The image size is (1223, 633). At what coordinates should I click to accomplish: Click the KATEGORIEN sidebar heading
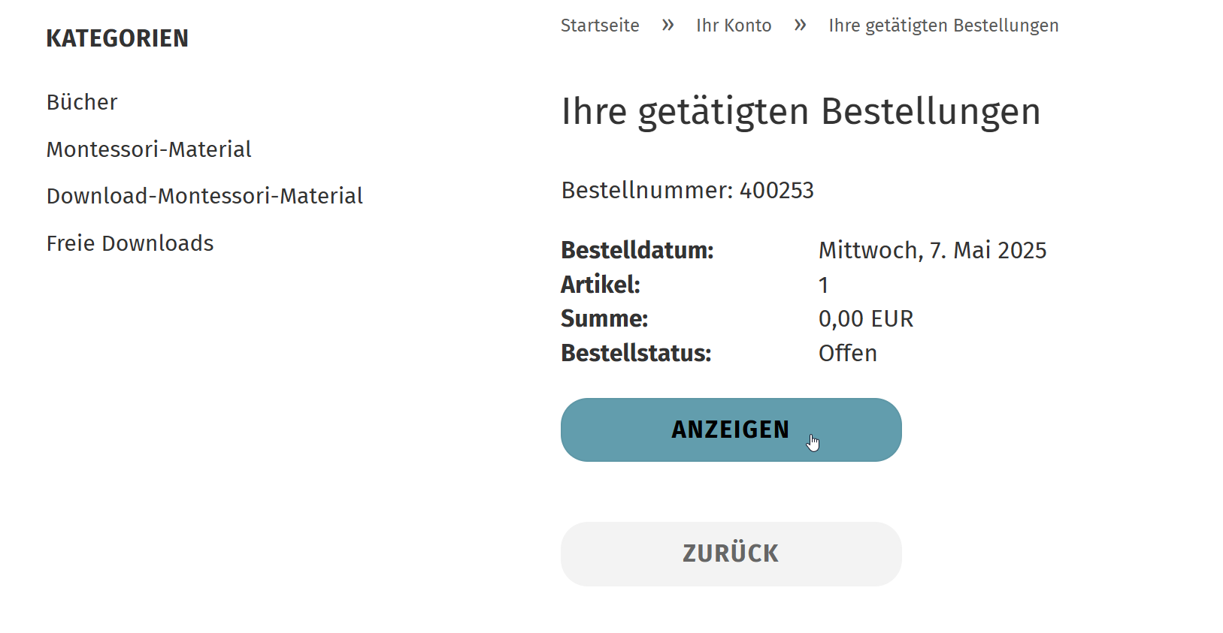pos(117,38)
